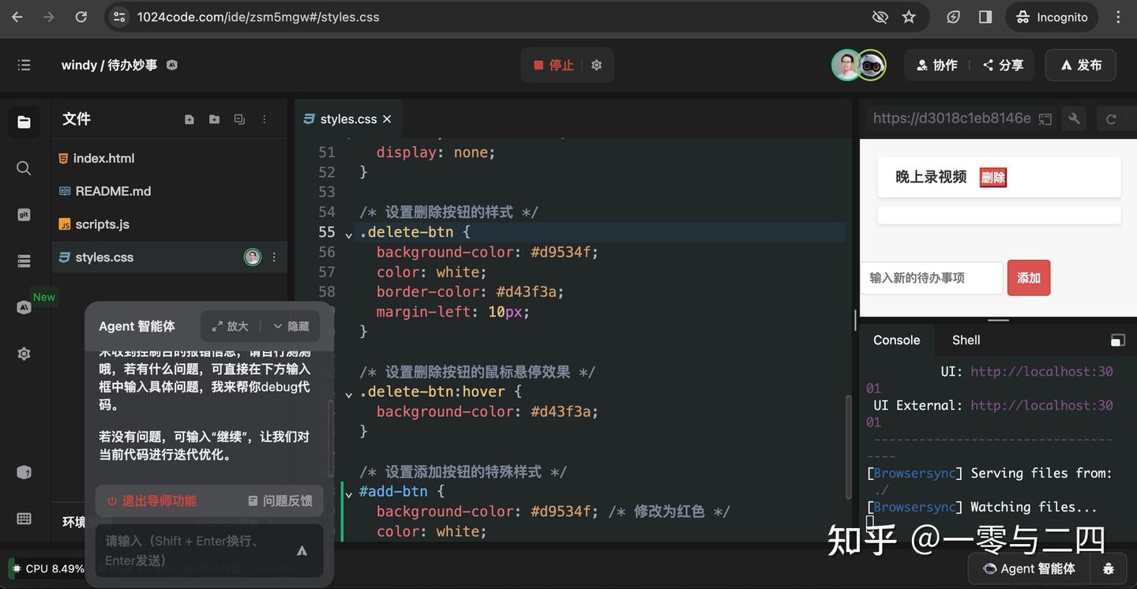Collapse the #add-btn rule fold arrow
This screenshot has width=1137, height=589.
[x=348, y=492]
